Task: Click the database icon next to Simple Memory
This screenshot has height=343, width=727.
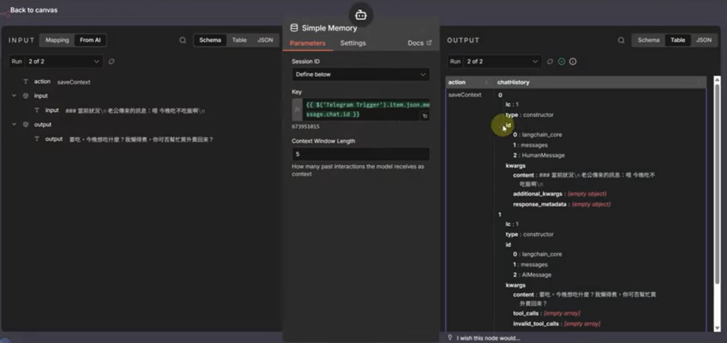Action: 294,28
